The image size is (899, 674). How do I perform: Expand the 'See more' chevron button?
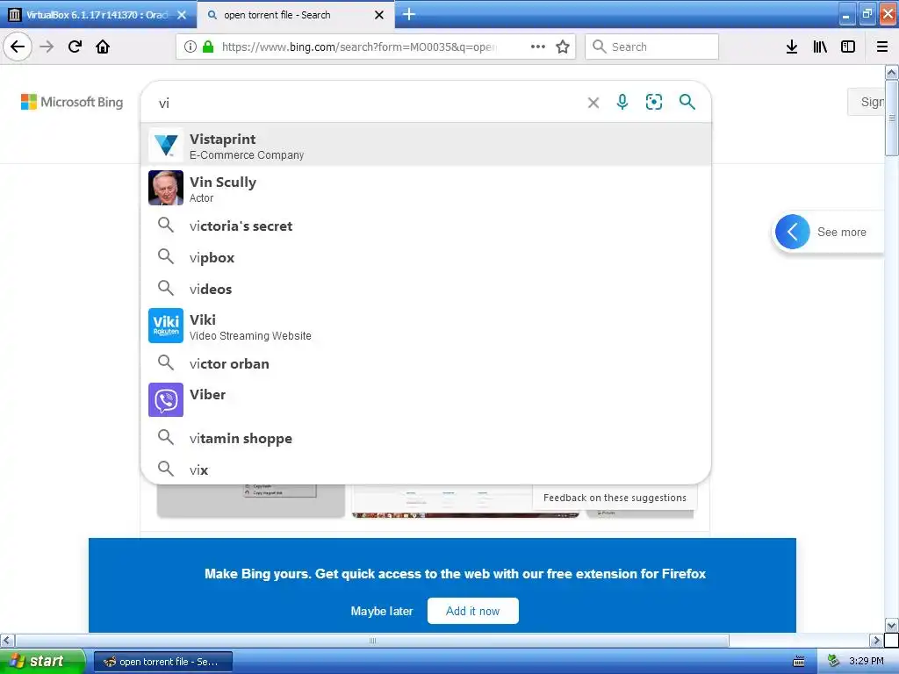pyautogui.click(x=793, y=232)
